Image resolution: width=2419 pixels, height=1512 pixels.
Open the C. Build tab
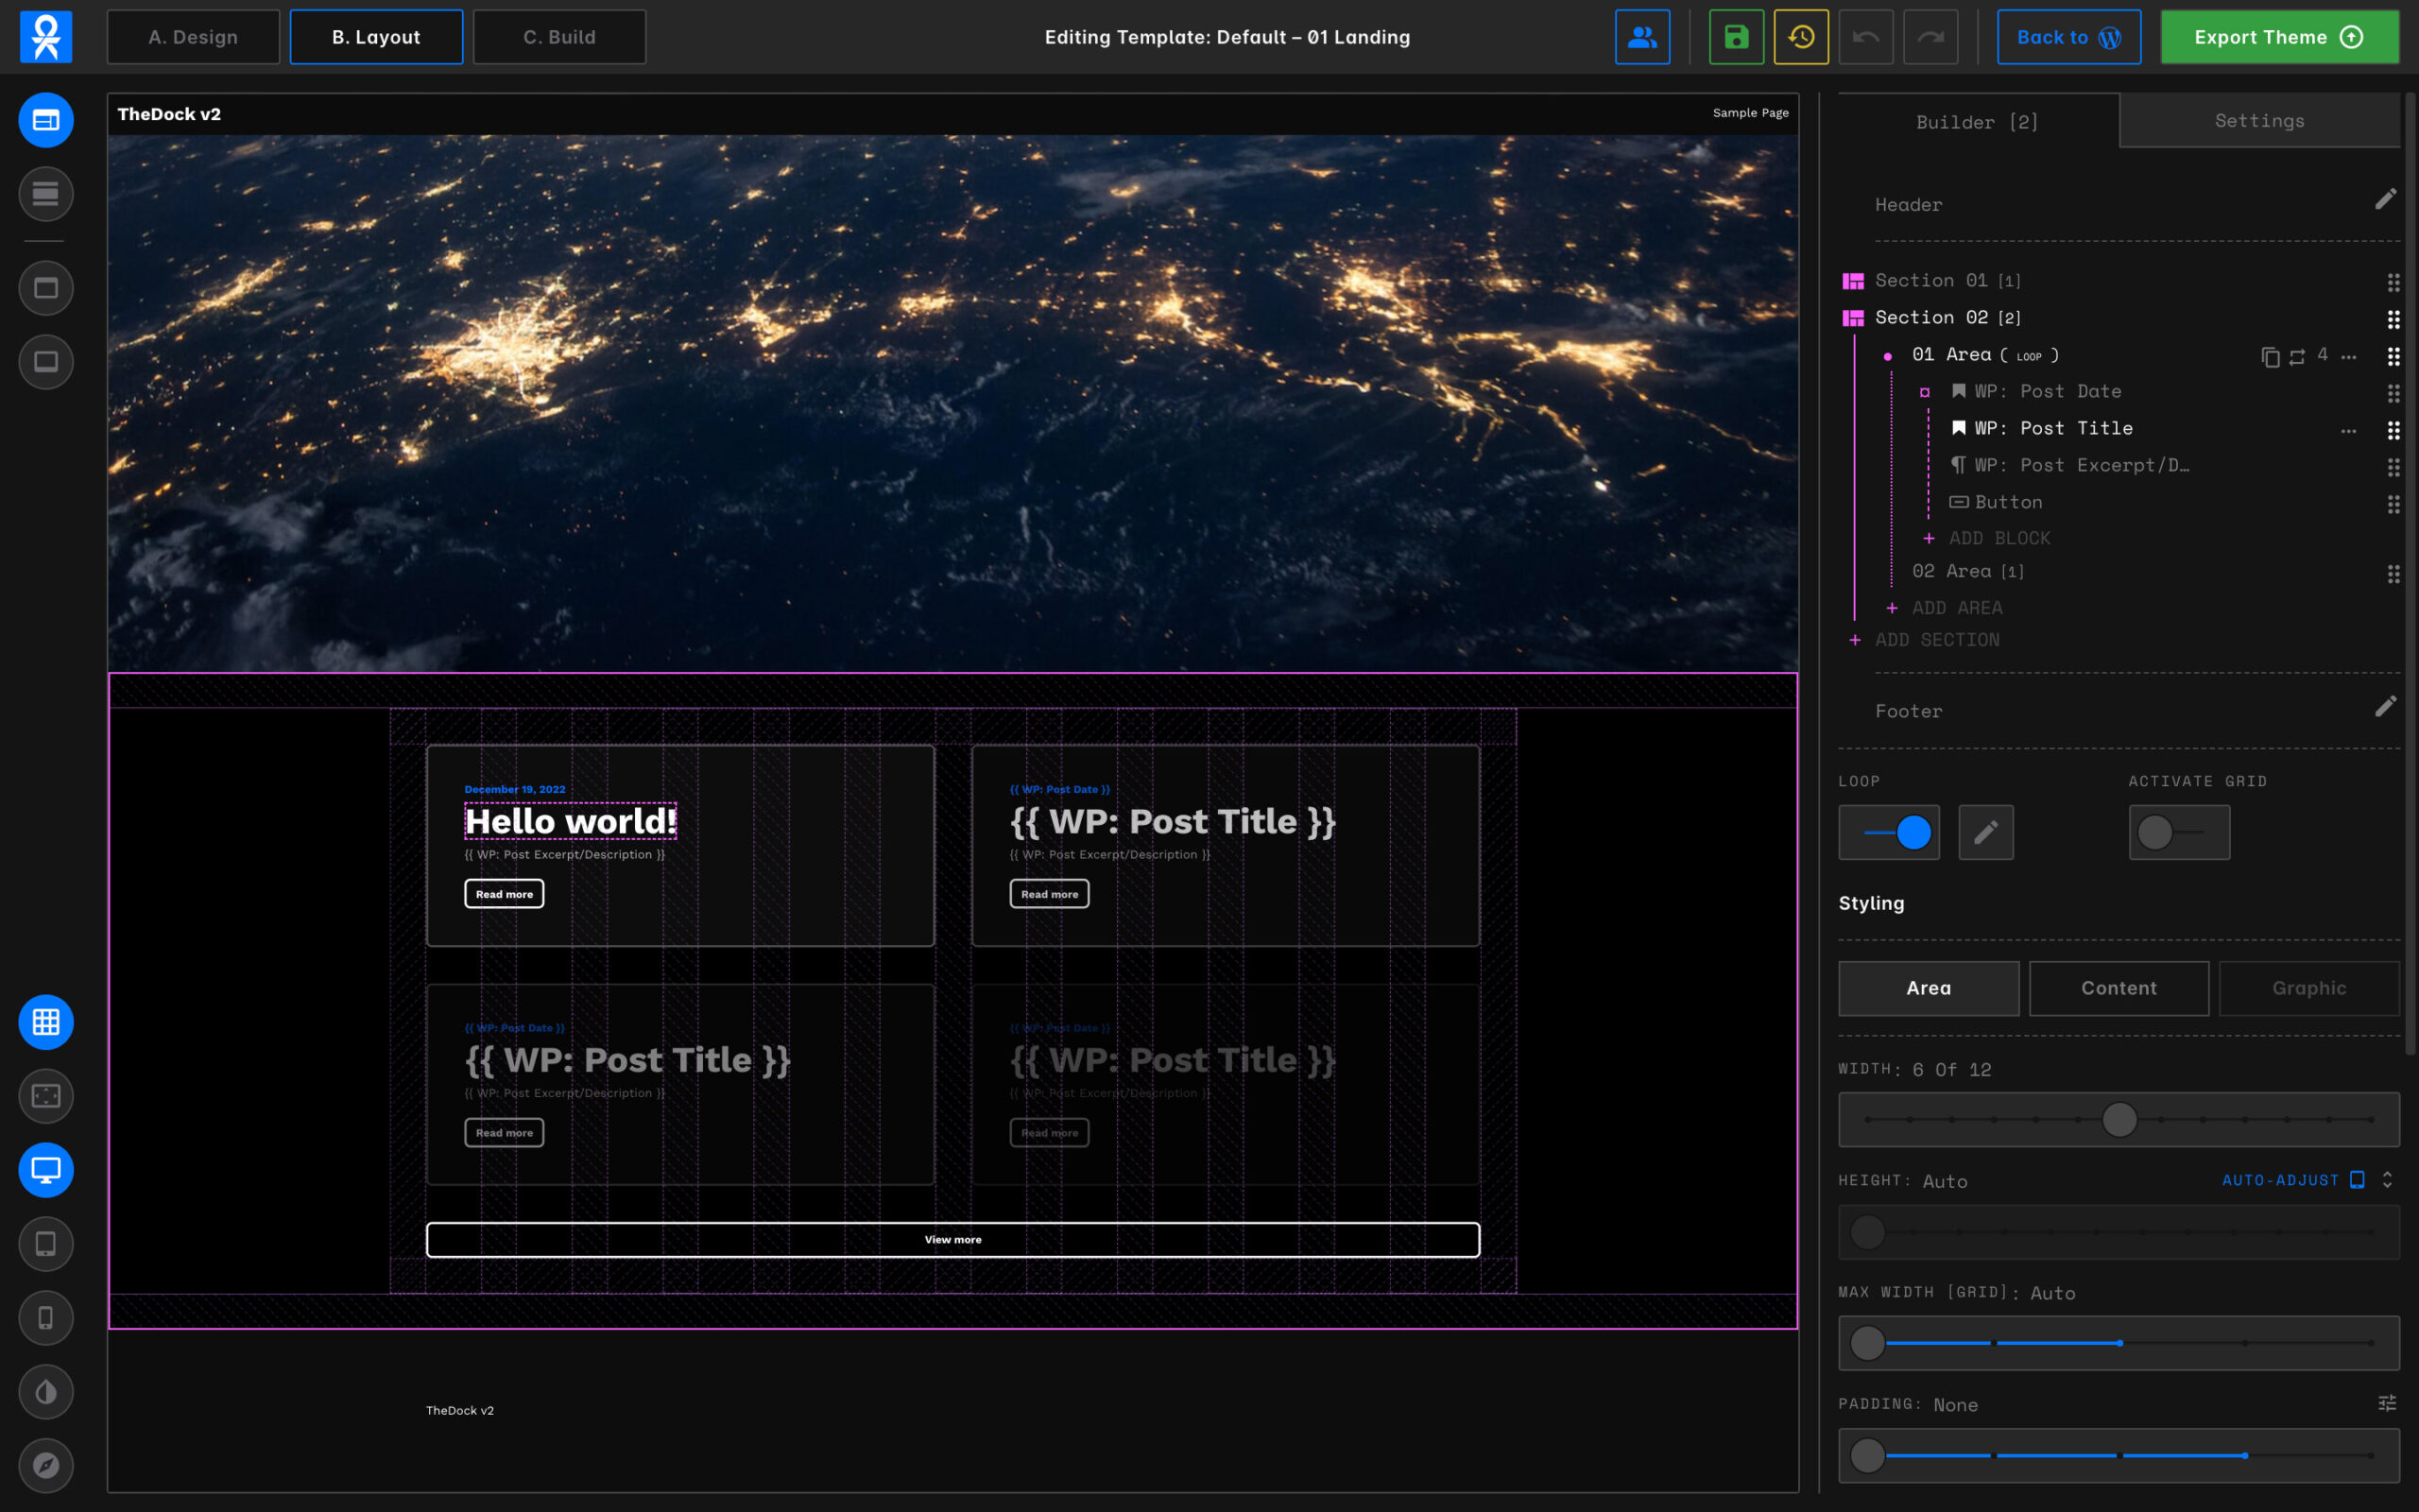coord(558,37)
